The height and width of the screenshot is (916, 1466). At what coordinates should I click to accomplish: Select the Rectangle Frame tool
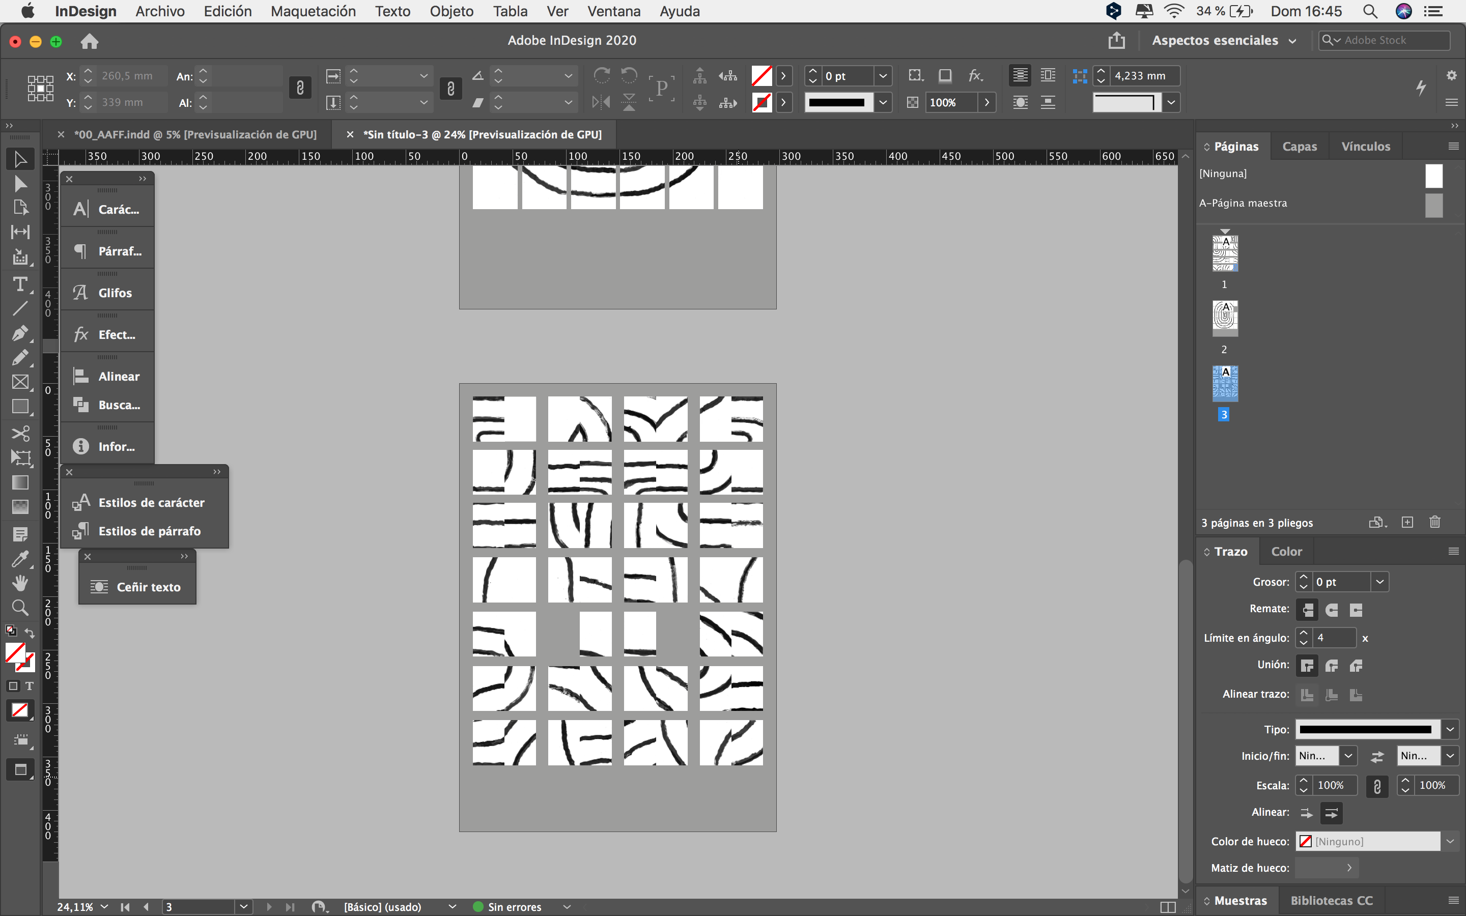click(x=20, y=382)
